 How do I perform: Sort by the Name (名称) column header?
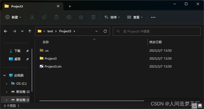pyautogui.click(x=46, y=42)
